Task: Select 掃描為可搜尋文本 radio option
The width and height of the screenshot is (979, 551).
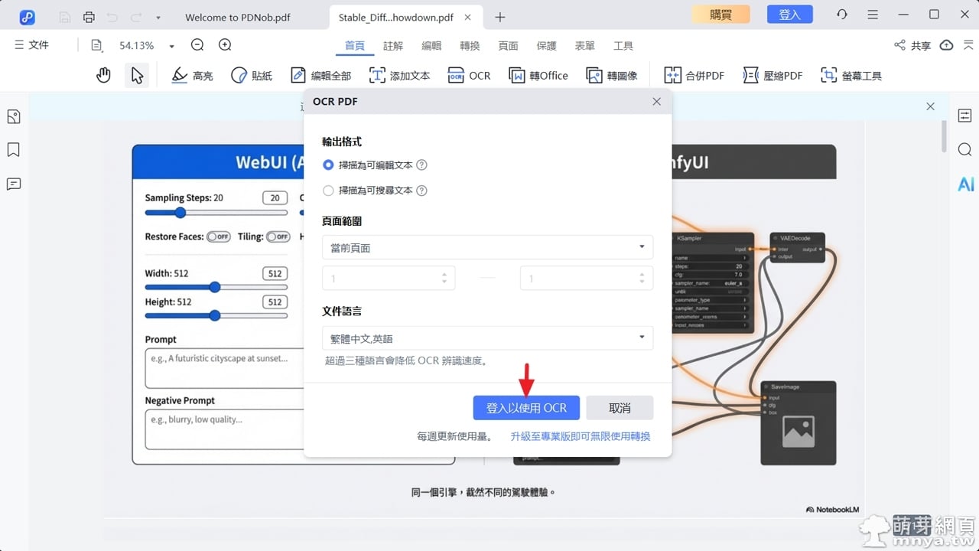Action: pyautogui.click(x=329, y=191)
